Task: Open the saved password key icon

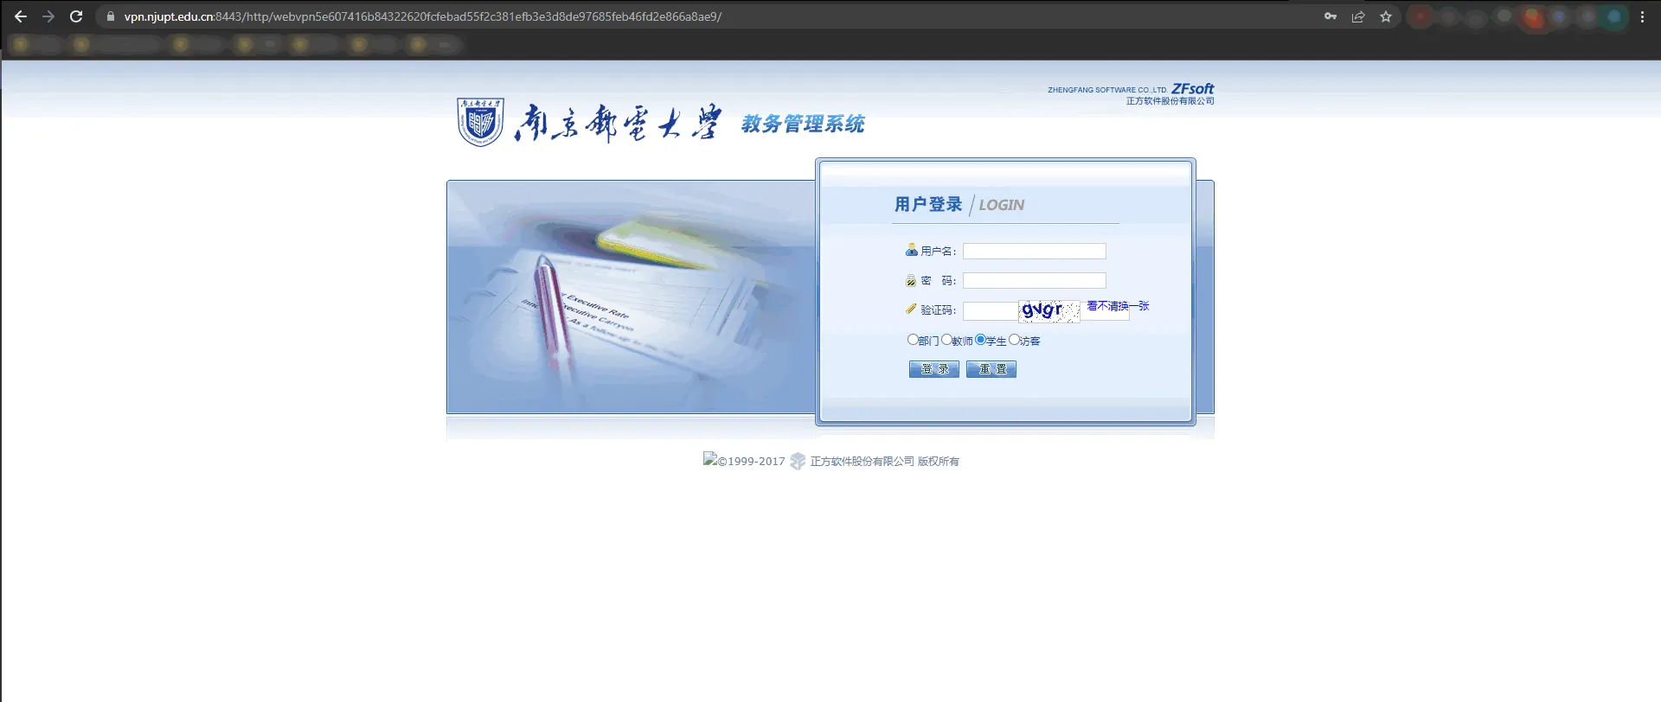Action: tap(1331, 16)
